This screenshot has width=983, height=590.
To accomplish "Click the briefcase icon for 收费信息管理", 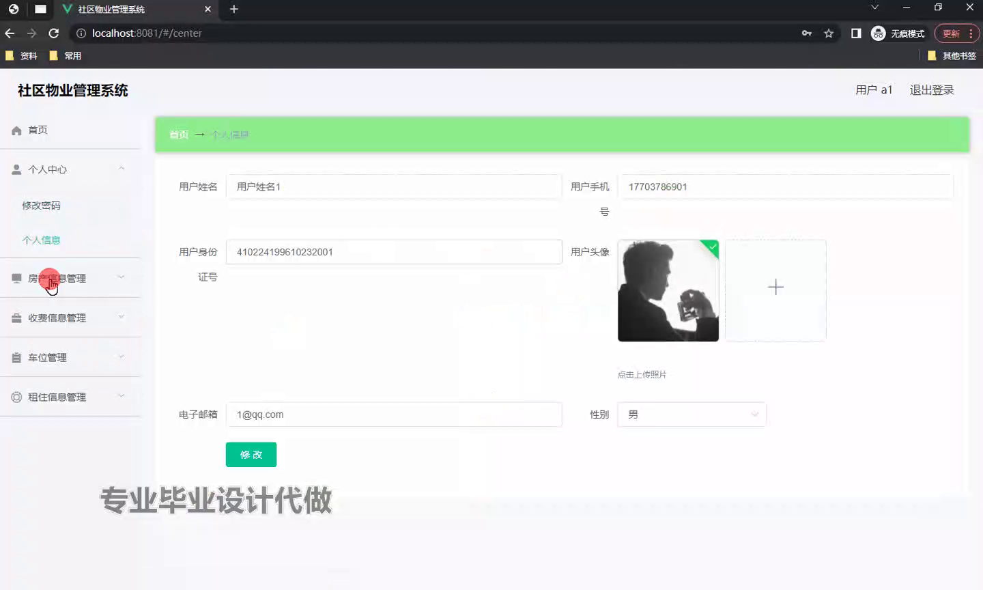I will click(x=16, y=318).
